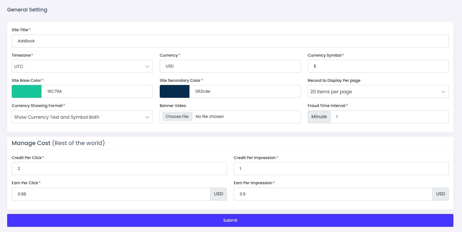
Task: Edit the Earn Per Click amount
Action: (111, 194)
